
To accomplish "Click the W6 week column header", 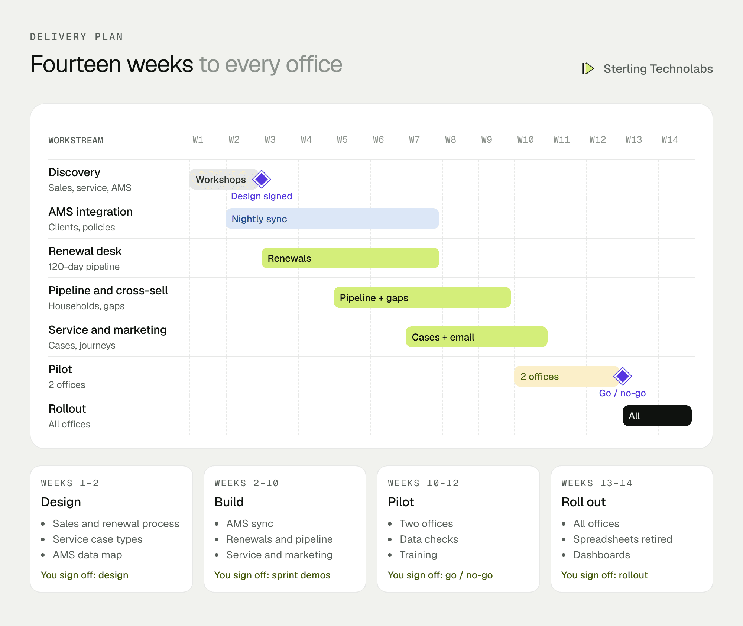I will tap(378, 140).
